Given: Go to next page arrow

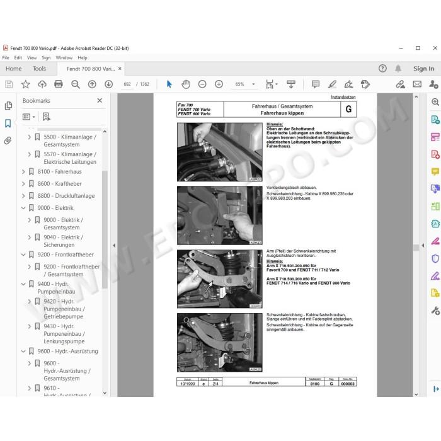Looking at the screenshot, I should (108, 84).
